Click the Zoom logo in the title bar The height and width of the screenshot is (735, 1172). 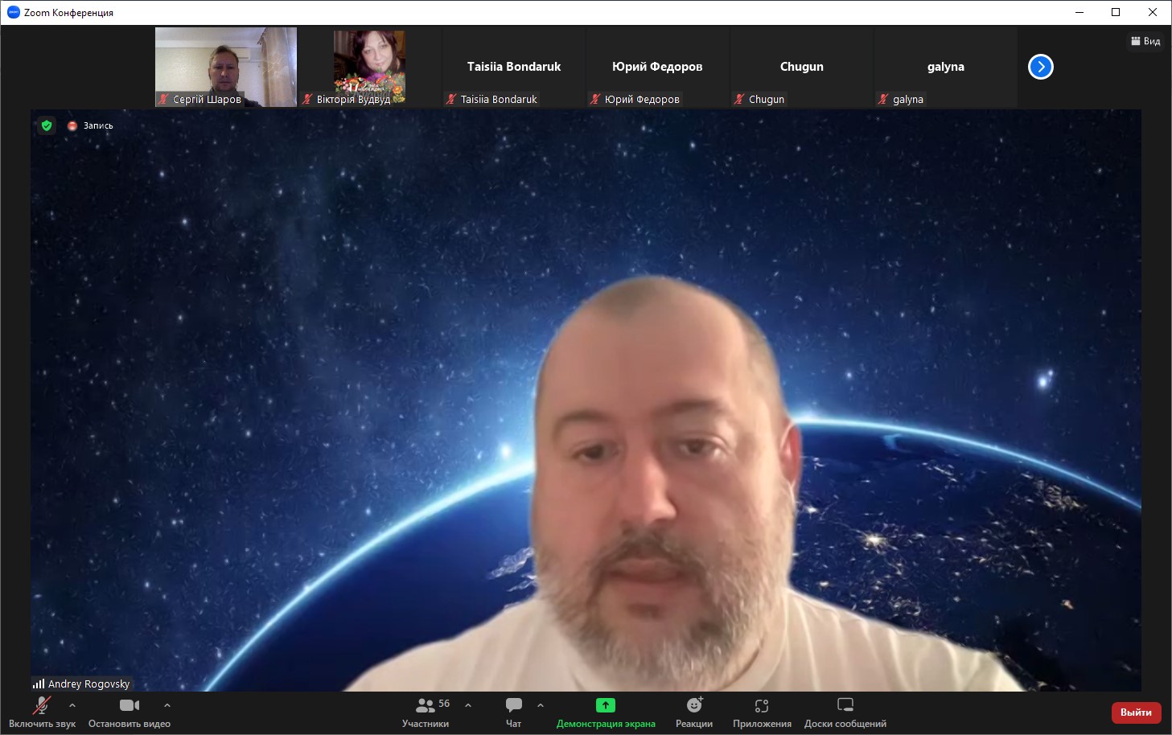13,12
